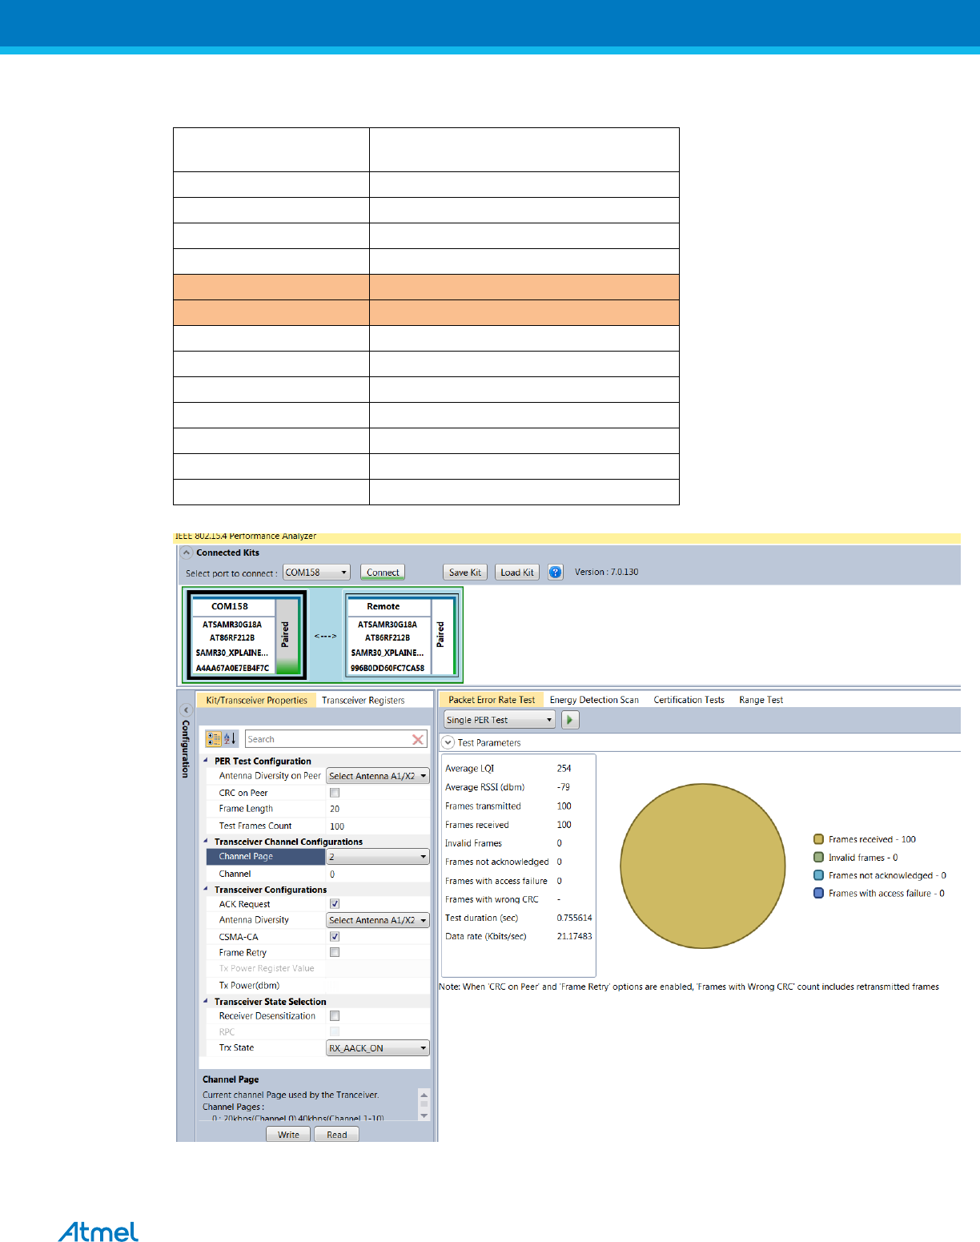Click the Frames with access failure swatch

point(818,893)
